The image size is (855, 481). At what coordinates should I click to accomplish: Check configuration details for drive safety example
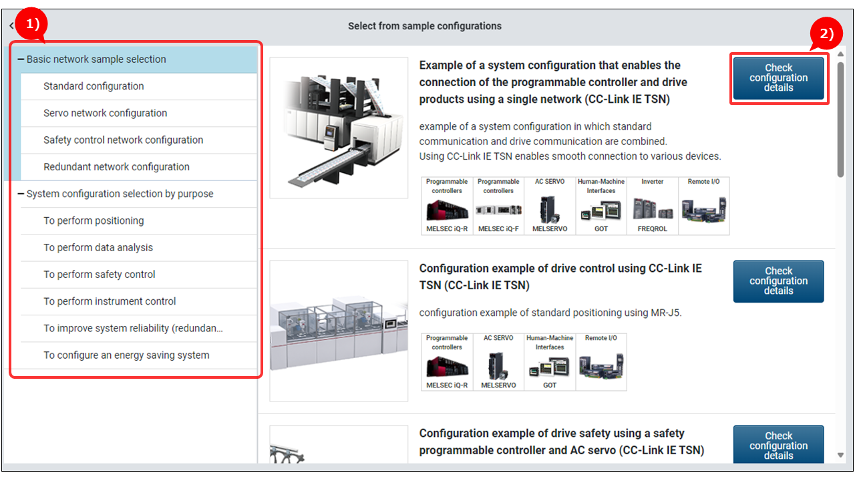point(779,444)
